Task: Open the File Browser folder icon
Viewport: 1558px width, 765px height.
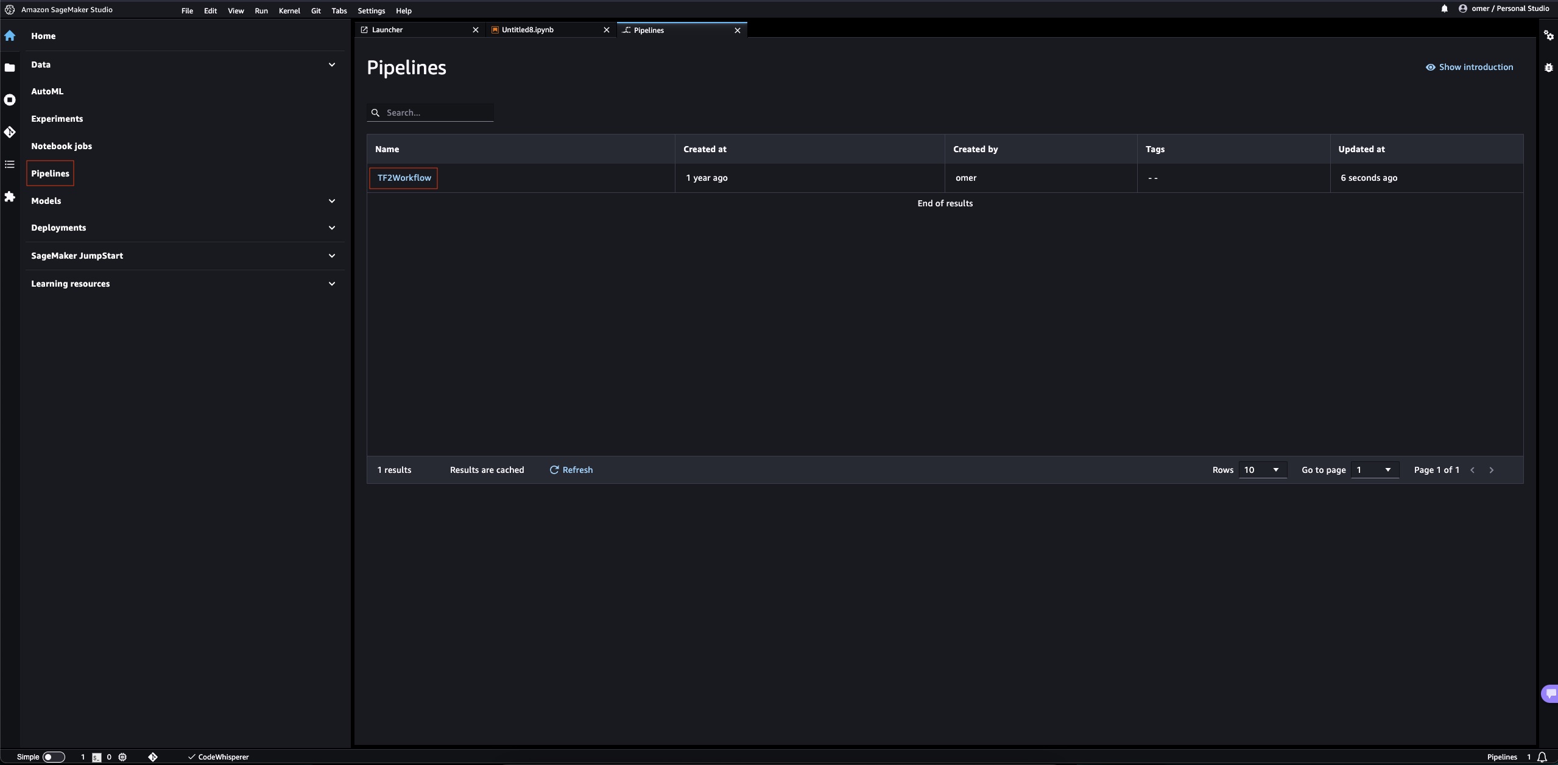Action: [10, 68]
